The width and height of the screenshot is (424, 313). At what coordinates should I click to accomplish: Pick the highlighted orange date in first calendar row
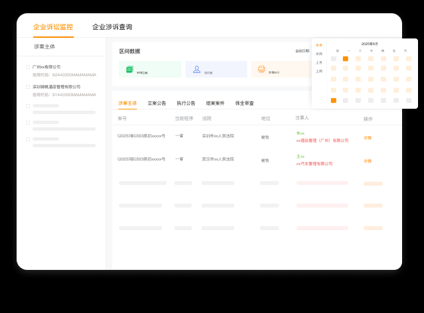(x=346, y=58)
